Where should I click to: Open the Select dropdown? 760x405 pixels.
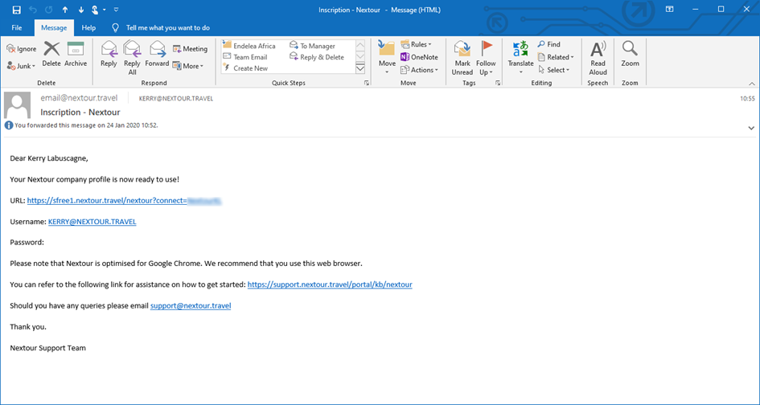pos(553,70)
